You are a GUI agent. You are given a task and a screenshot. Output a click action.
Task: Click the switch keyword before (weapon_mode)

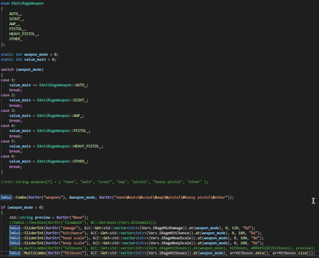(7, 69)
